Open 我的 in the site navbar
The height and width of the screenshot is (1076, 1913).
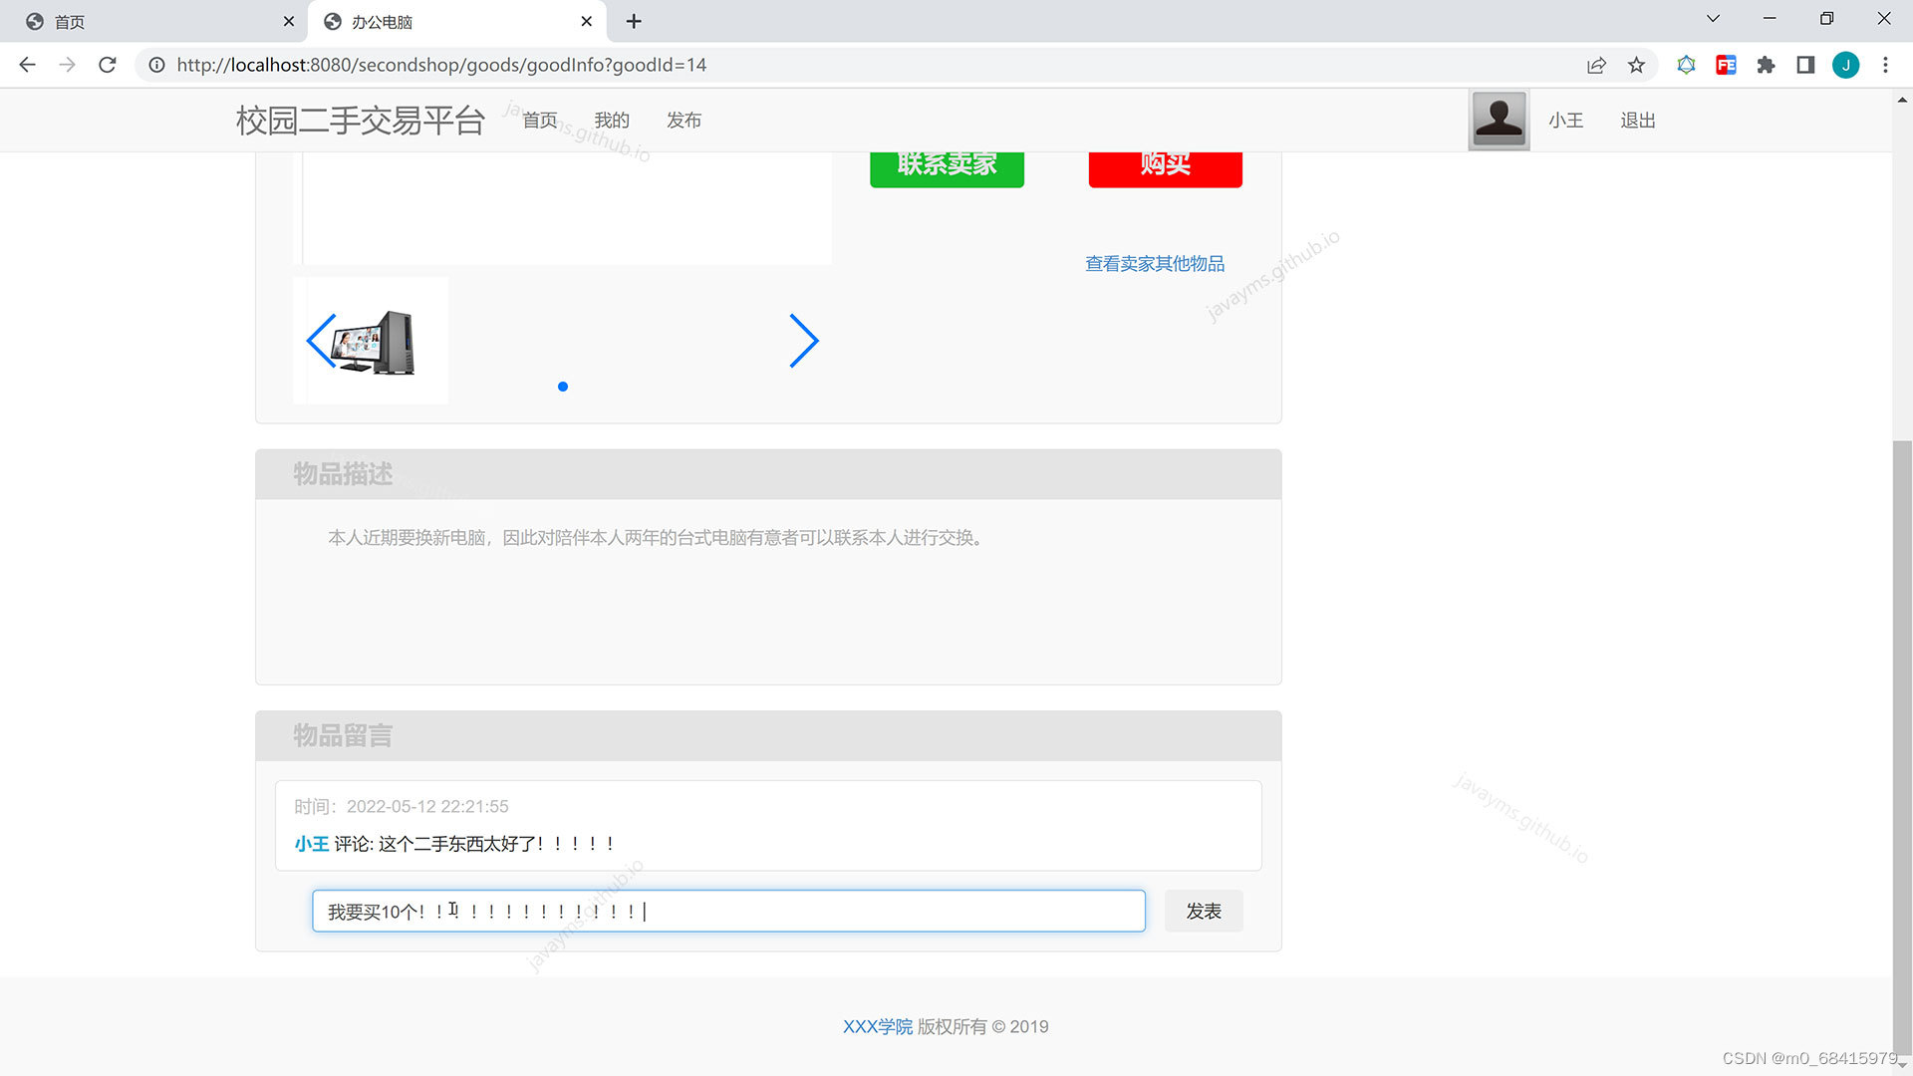612,121
